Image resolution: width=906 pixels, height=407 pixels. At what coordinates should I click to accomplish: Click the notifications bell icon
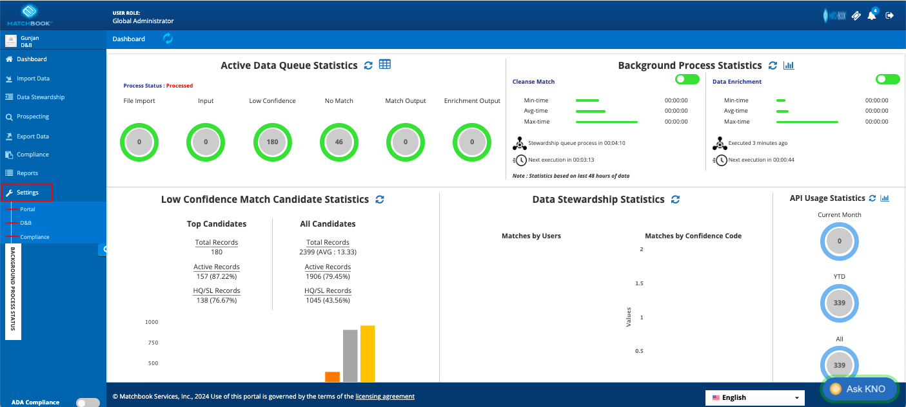point(872,15)
